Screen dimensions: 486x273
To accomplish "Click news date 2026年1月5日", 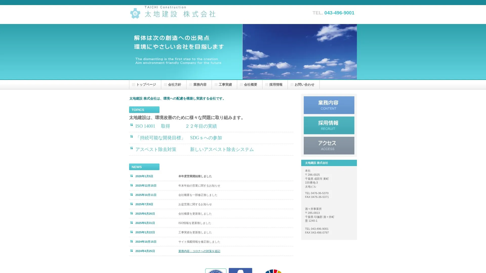I will (144, 176).
